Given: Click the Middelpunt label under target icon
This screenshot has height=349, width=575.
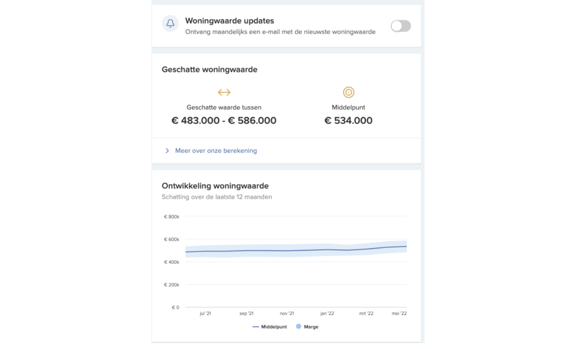Looking at the screenshot, I should [349, 108].
